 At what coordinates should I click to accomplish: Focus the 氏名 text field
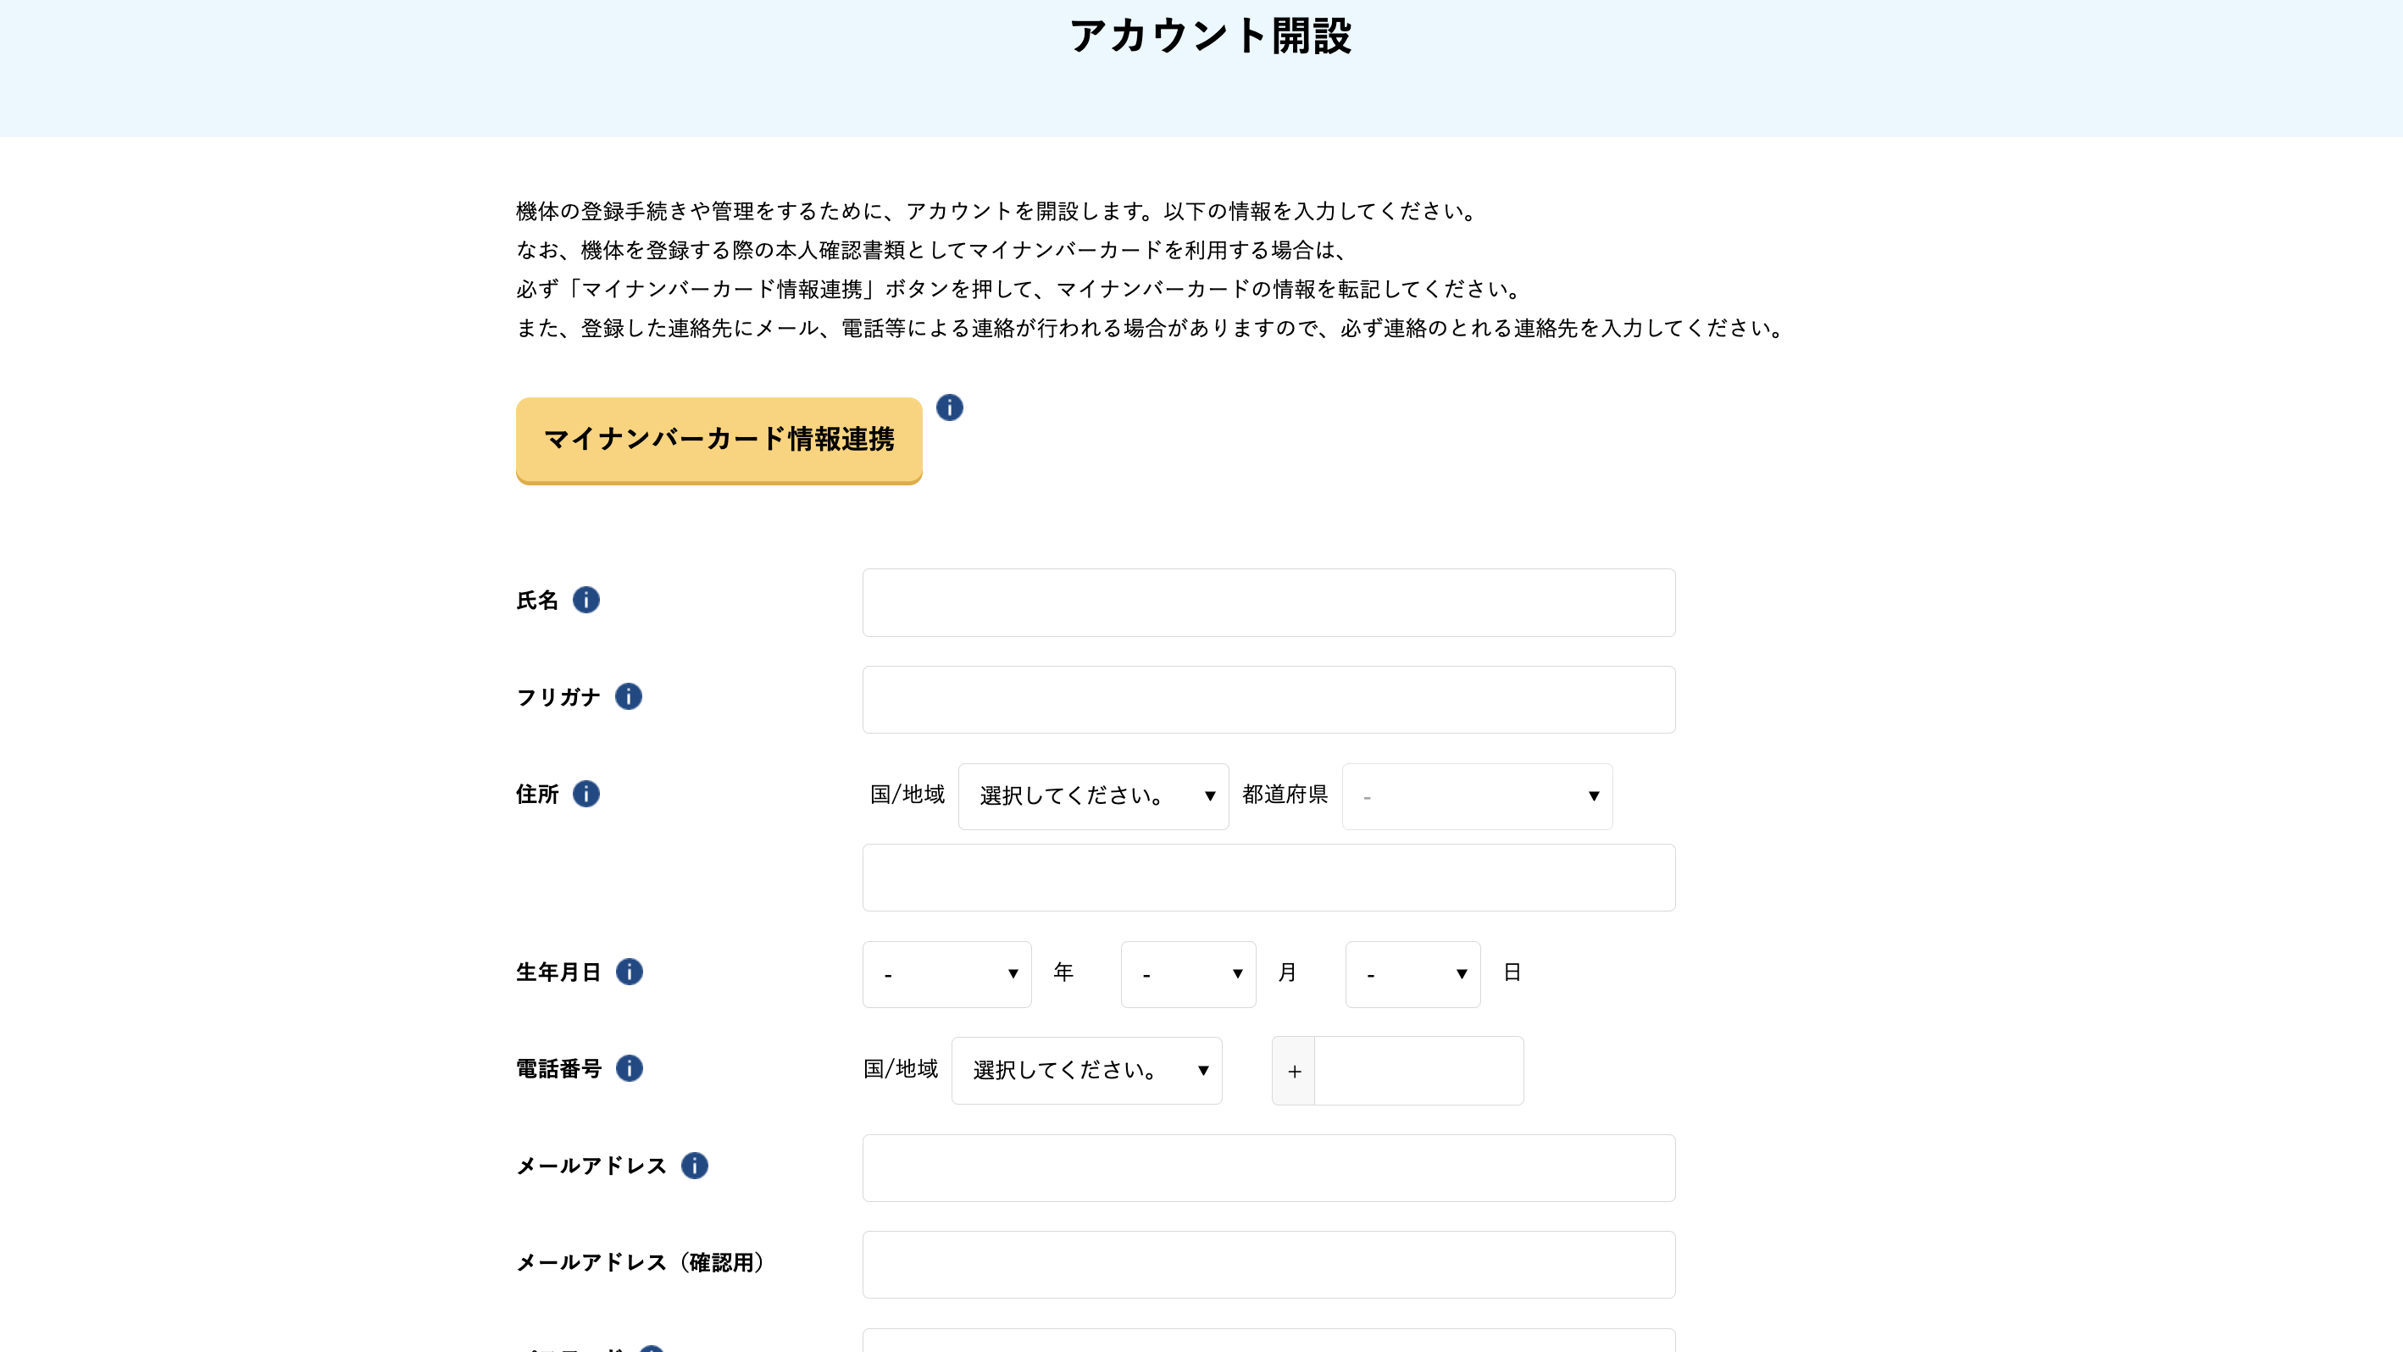[x=1268, y=602]
